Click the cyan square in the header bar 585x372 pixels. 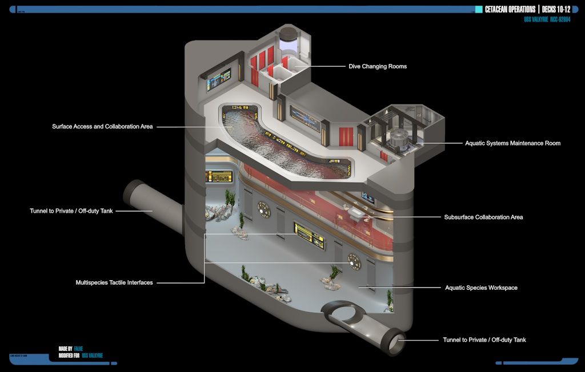pyautogui.click(x=479, y=9)
